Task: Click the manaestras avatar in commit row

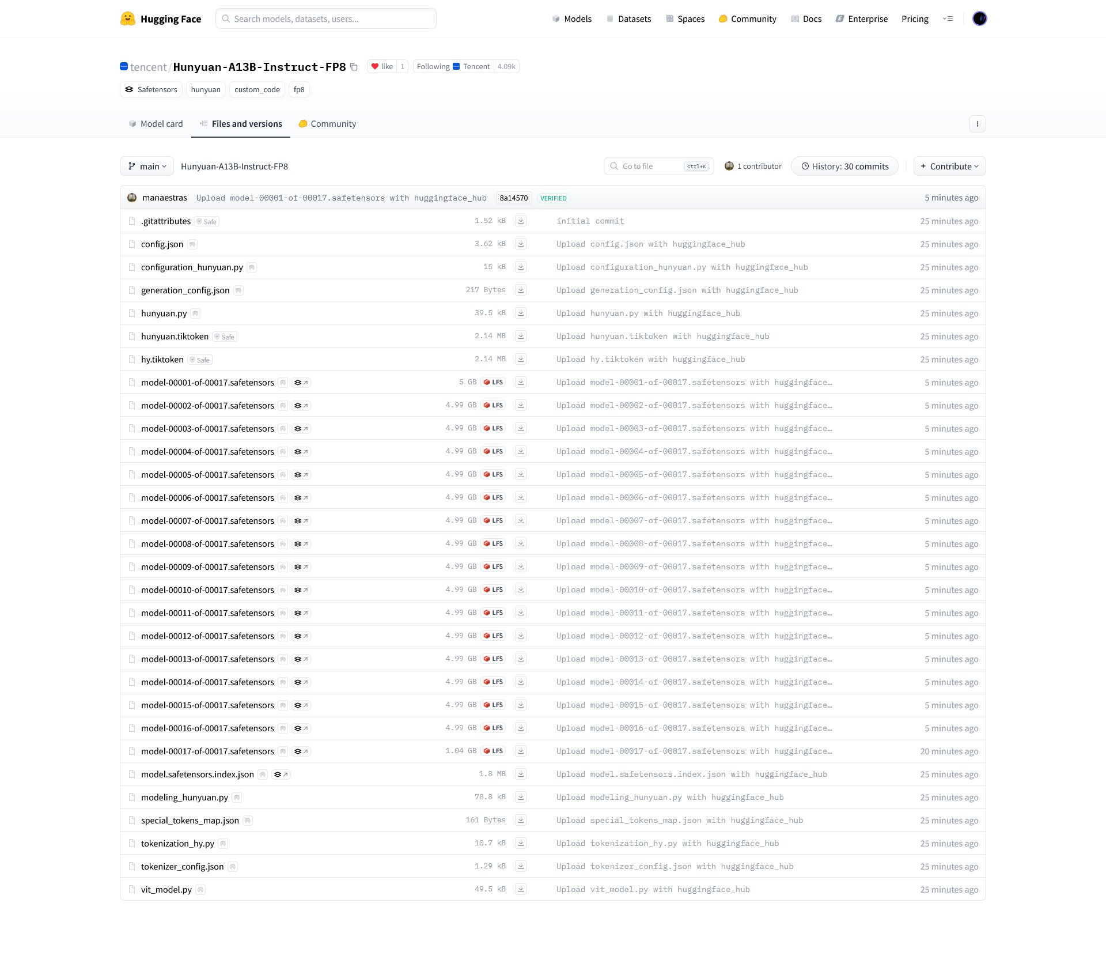Action: coord(132,198)
